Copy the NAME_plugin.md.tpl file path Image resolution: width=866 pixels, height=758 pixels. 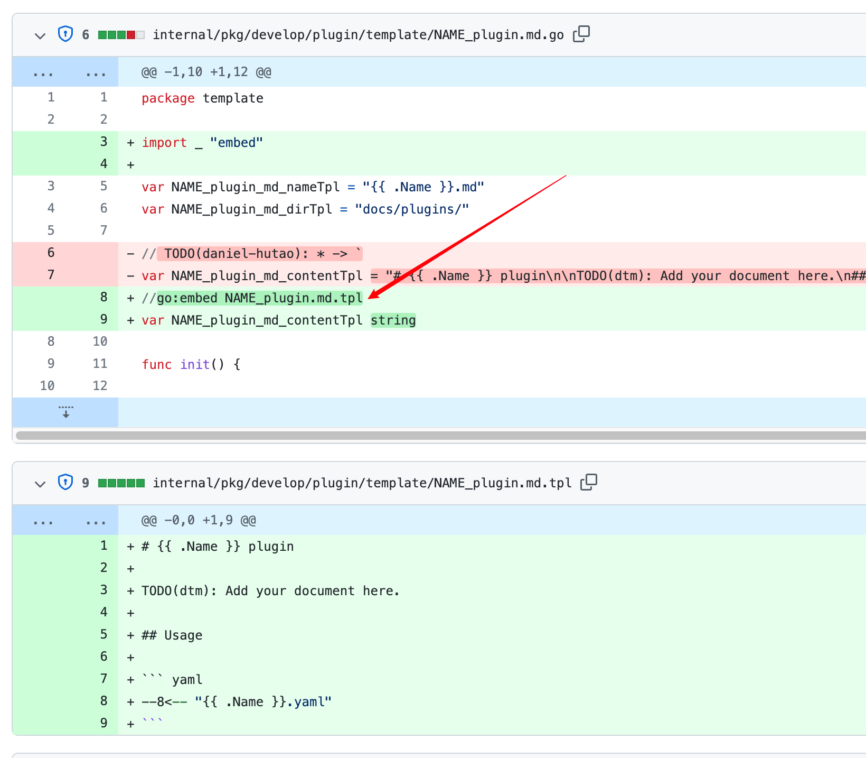(x=589, y=483)
